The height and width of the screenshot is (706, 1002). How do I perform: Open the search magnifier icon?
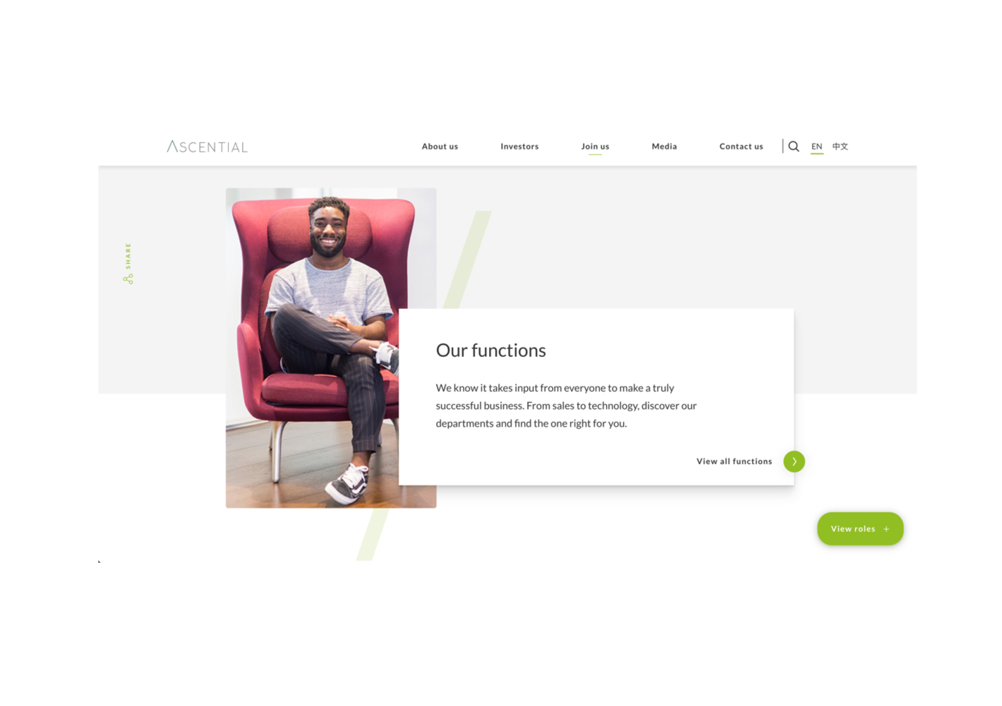pos(794,147)
